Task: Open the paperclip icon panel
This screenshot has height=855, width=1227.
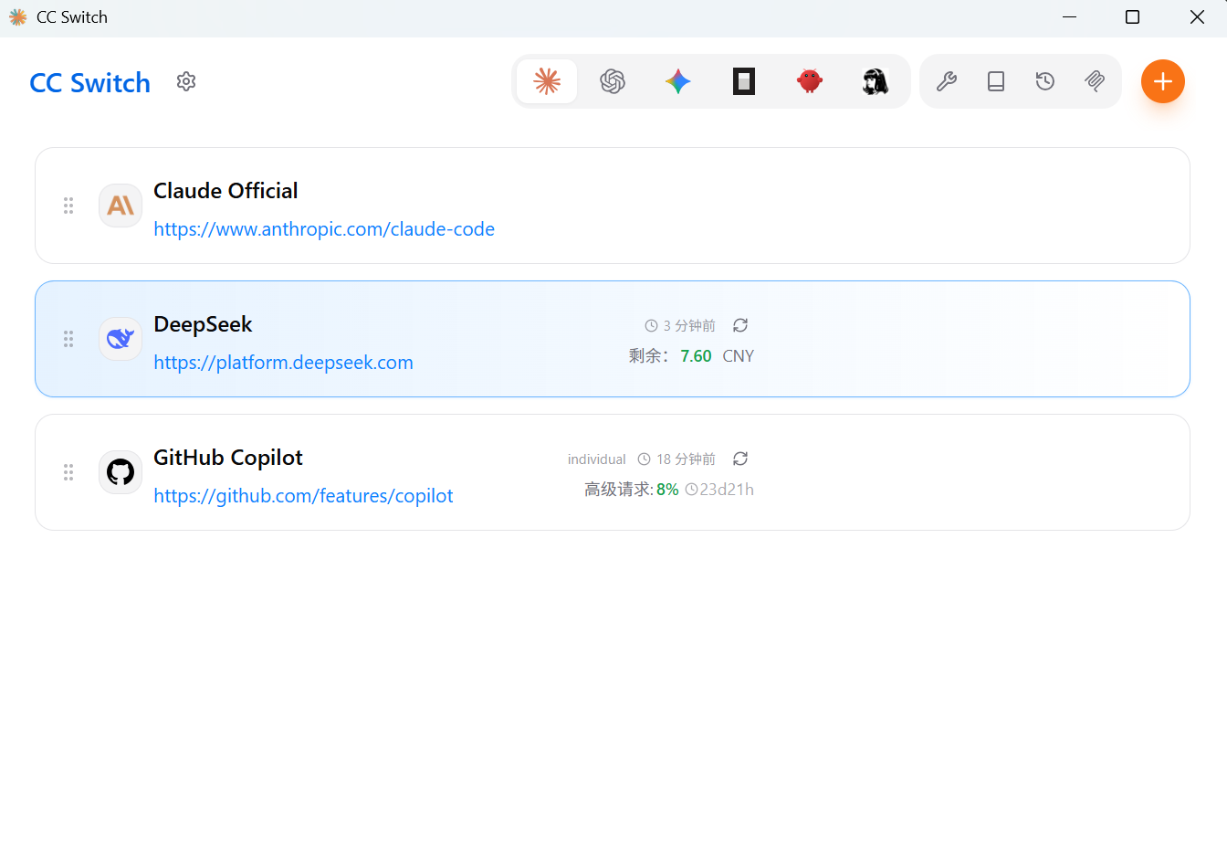Action: [x=1095, y=81]
